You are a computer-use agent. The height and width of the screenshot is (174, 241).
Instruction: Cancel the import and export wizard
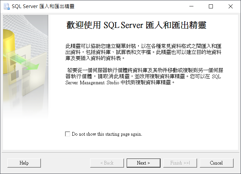[217, 163]
